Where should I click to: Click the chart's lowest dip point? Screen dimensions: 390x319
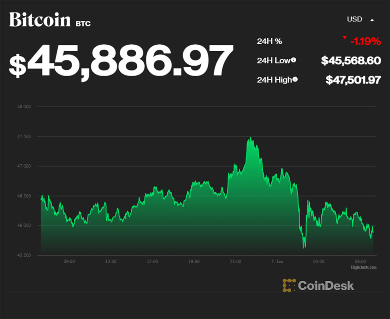(x=304, y=247)
